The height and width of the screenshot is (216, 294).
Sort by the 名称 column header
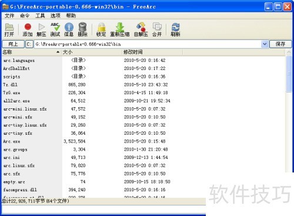click(x=31, y=52)
